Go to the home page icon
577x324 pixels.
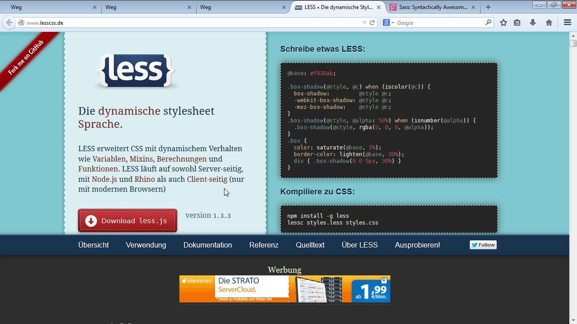point(549,22)
